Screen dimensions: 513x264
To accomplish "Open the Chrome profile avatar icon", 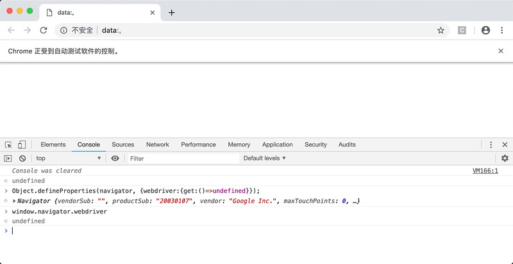I will click(485, 30).
